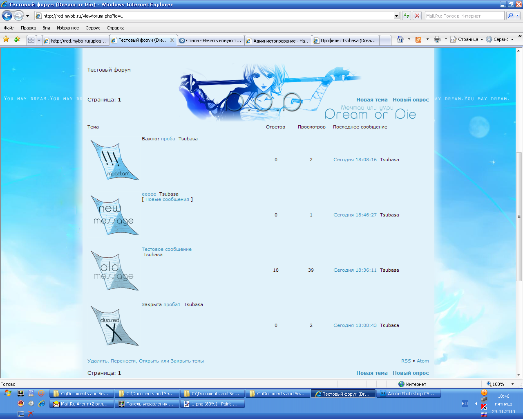Viewport: 523px width, 419px height.
Task: Open last post Сегодня 18:08:43 link
Action: click(x=355, y=325)
